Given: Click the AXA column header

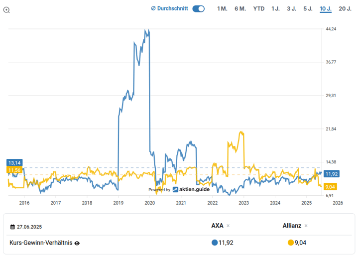Looking at the screenshot, I should point(217,226).
